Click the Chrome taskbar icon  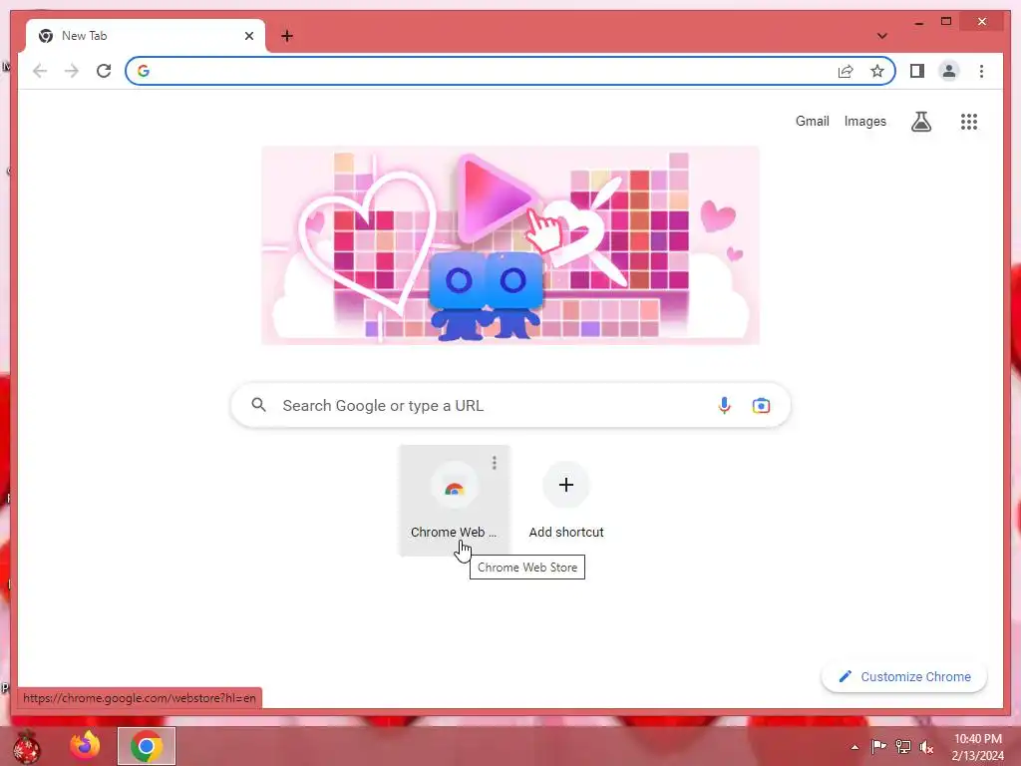tap(147, 746)
